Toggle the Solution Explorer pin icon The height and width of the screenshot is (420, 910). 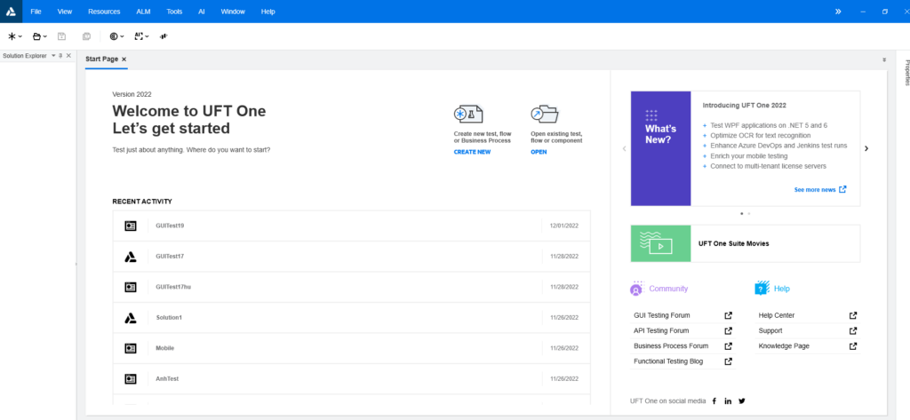click(61, 56)
